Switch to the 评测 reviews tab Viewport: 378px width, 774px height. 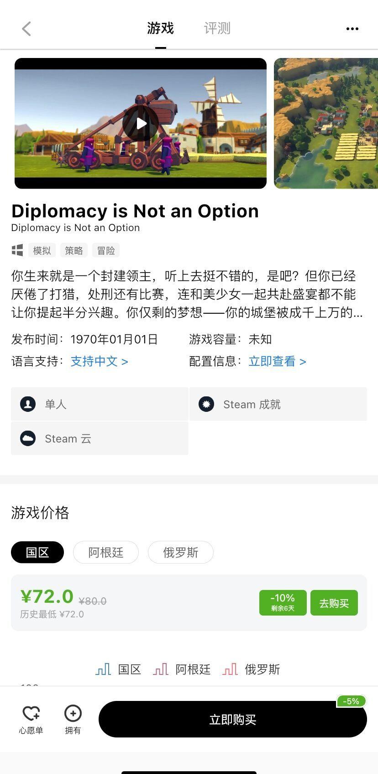point(217,28)
